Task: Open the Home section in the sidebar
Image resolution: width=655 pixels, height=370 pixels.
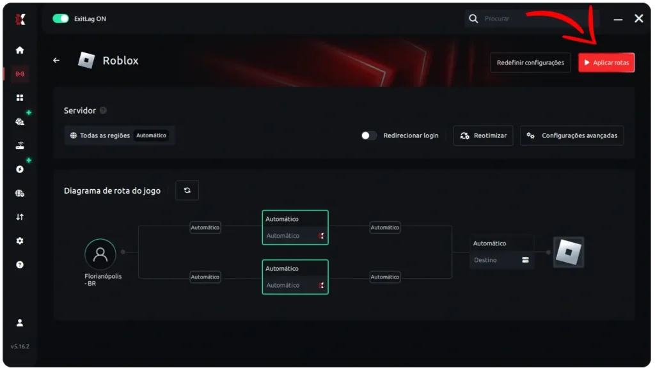Action: tap(20, 49)
